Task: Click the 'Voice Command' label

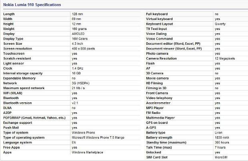Action: click(x=159, y=39)
